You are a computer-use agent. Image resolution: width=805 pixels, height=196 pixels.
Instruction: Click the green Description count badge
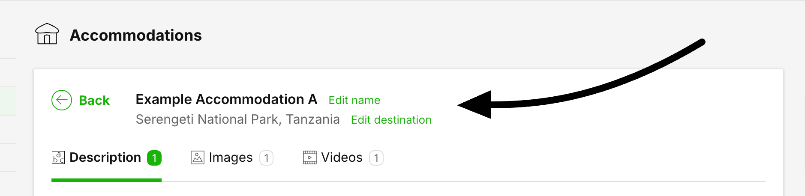154,158
